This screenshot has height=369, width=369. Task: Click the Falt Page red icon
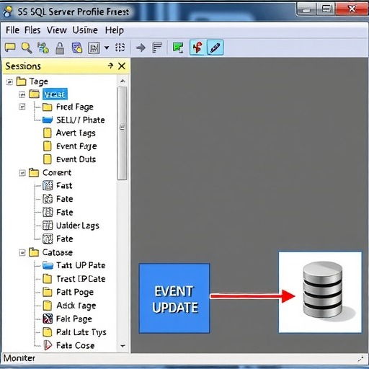click(48, 319)
